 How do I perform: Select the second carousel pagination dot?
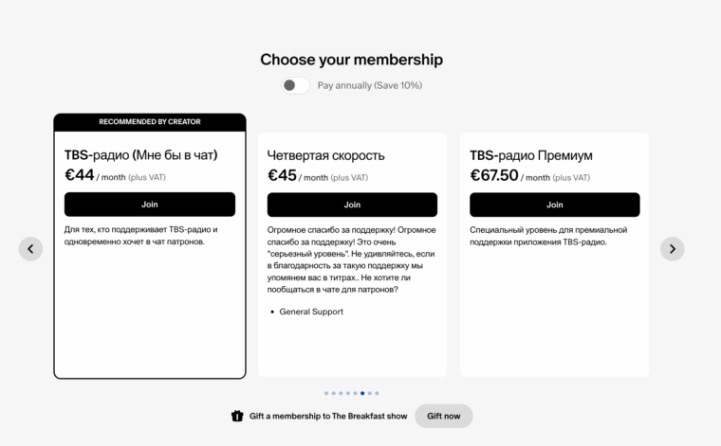(333, 393)
